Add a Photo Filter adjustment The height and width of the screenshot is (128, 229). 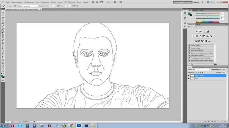click(x=208, y=36)
